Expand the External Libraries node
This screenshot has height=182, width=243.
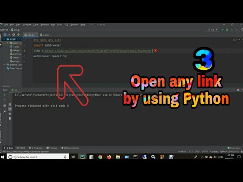tap(4, 65)
